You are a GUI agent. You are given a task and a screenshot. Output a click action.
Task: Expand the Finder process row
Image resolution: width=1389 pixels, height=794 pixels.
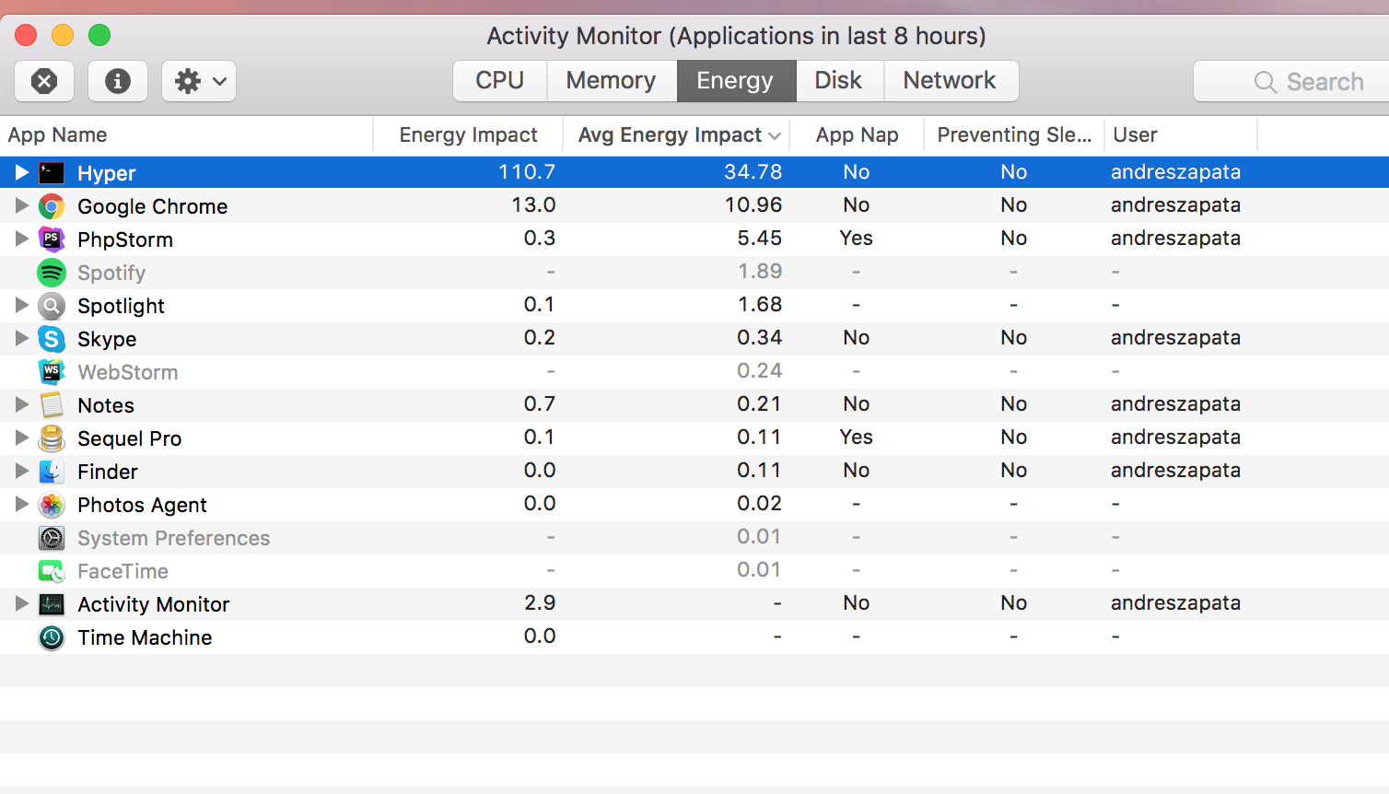click(22, 471)
